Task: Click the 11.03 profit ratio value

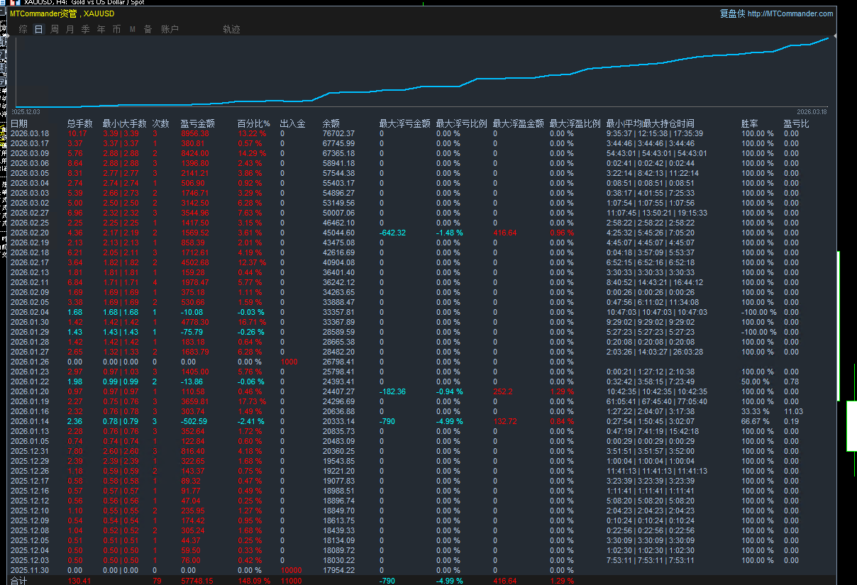Action: point(793,411)
